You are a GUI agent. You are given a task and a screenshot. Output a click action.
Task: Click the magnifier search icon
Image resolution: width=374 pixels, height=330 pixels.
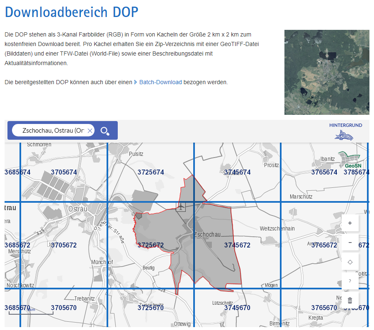click(105, 131)
